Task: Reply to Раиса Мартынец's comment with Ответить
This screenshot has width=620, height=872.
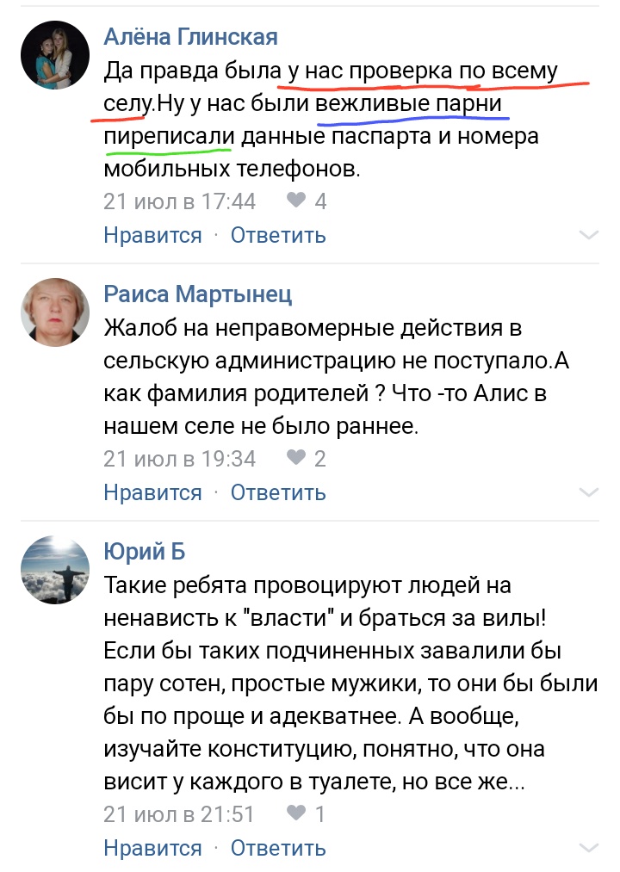Action: 278,492
